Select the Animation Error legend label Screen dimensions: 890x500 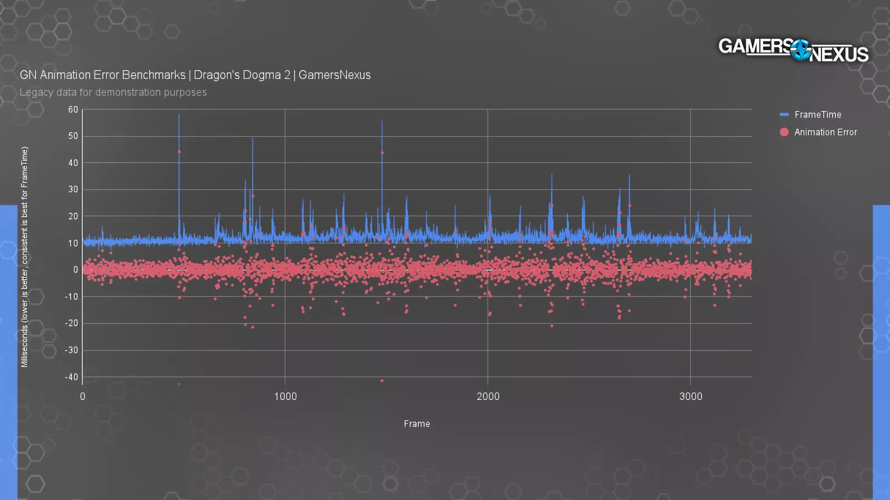tap(825, 132)
